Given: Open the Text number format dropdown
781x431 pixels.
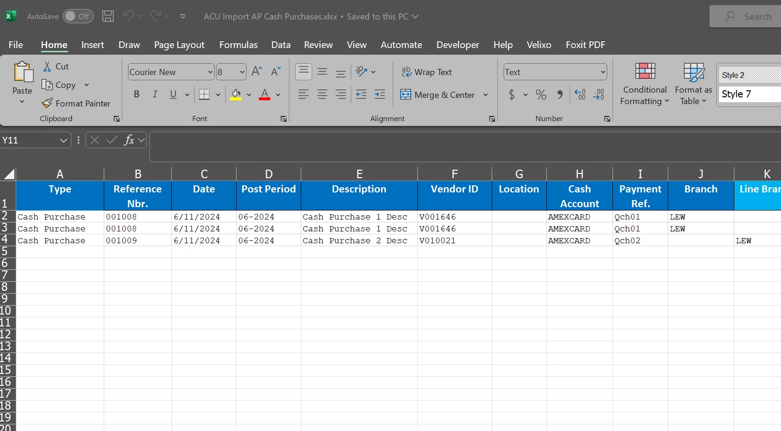Looking at the screenshot, I should pyautogui.click(x=603, y=72).
